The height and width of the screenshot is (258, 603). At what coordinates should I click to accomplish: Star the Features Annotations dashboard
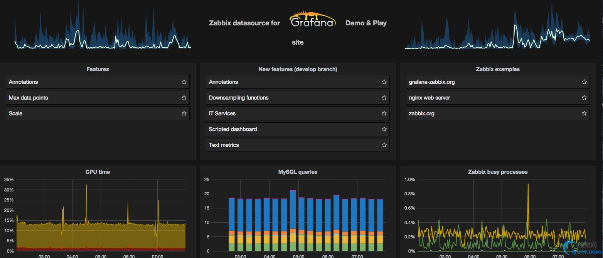point(184,82)
